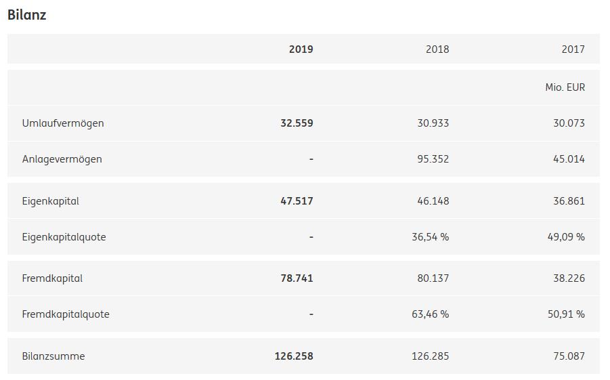Select the 2017 column header

pyautogui.click(x=573, y=49)
